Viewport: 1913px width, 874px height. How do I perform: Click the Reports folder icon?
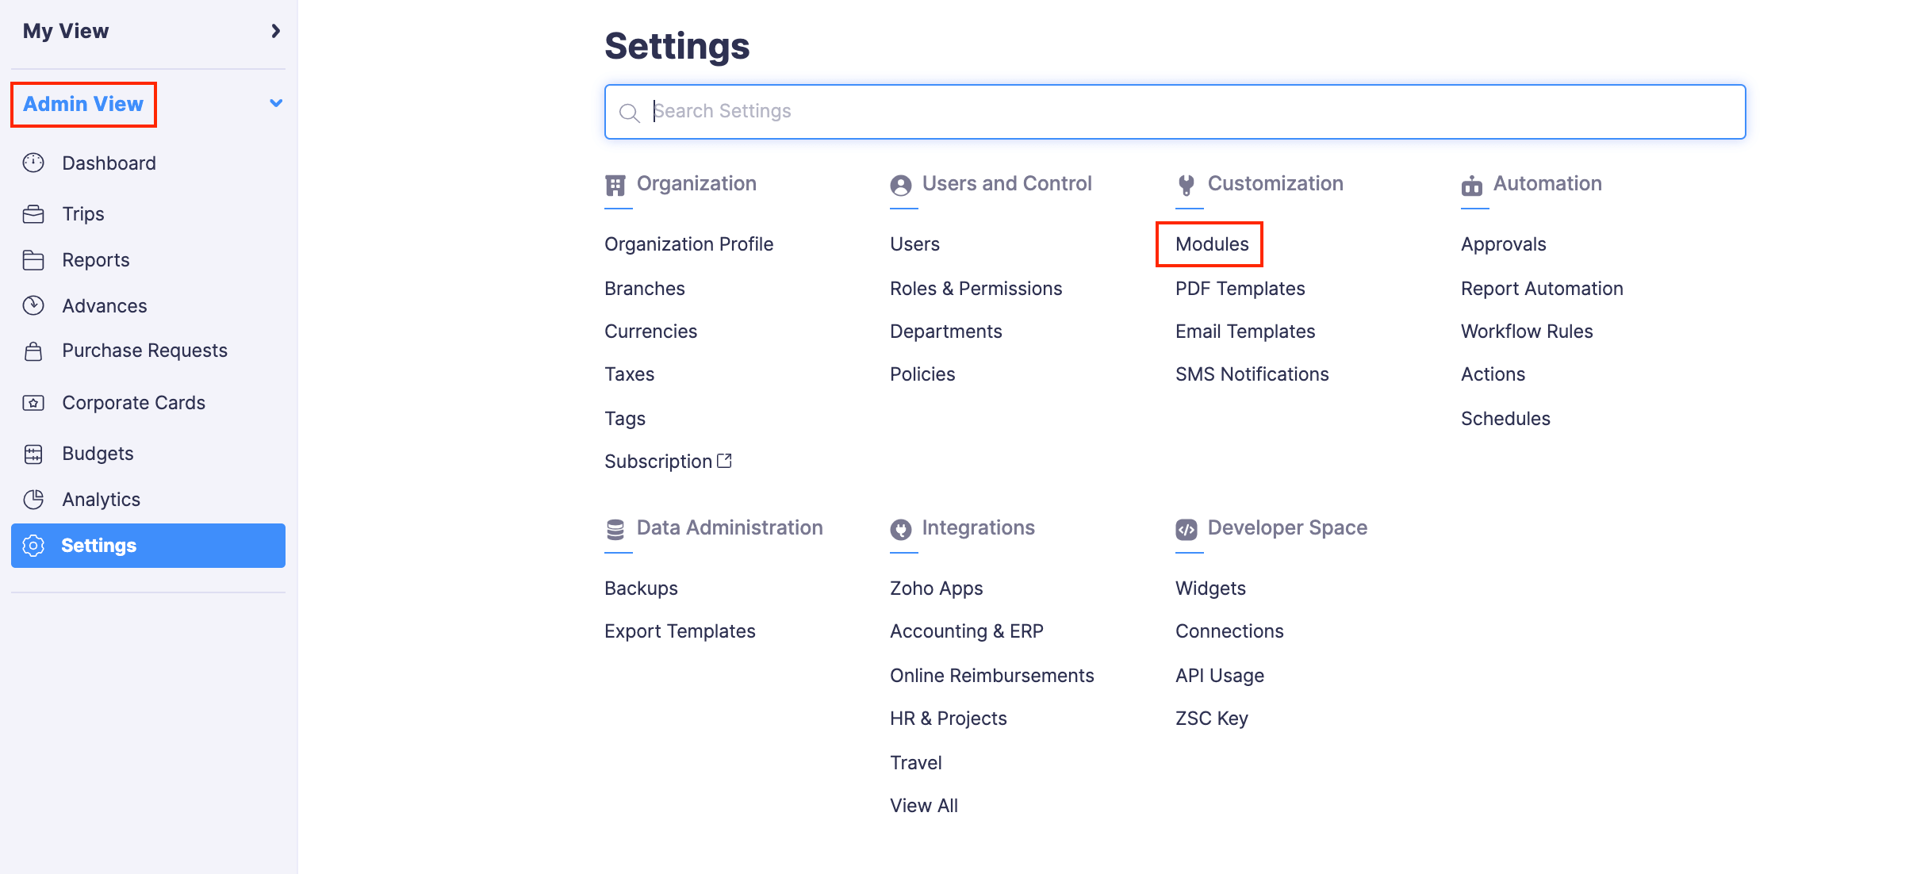pos(33,260)
